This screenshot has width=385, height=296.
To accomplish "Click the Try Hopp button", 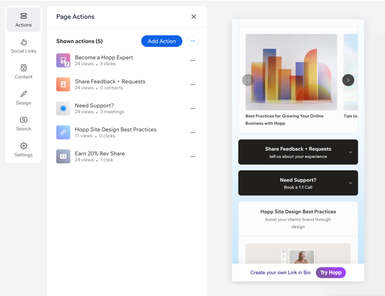I will point(331,272).
